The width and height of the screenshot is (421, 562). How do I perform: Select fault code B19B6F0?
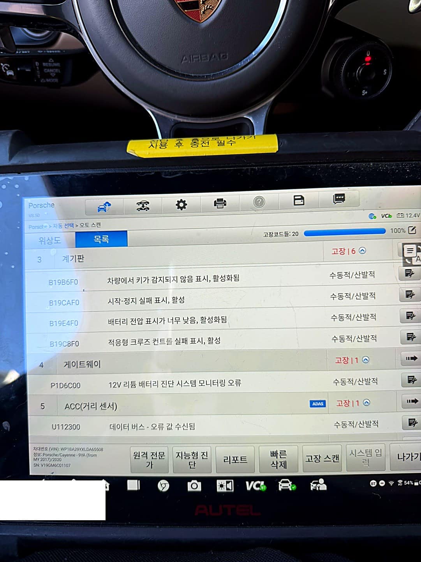tap(63, 282)
